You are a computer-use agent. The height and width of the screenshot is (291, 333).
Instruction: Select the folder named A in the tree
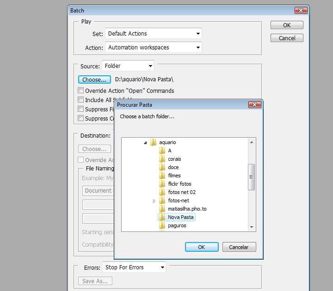pos(170,151)
